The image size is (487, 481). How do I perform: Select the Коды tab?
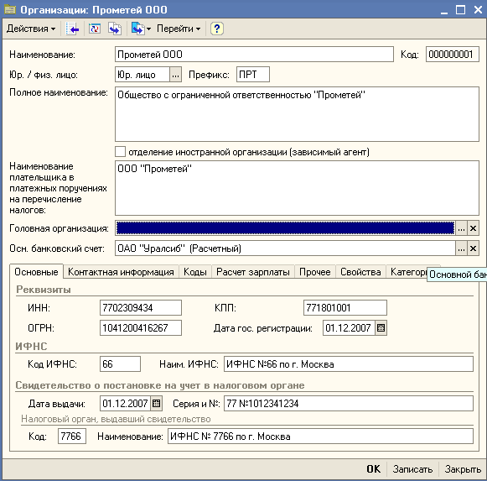195,272
